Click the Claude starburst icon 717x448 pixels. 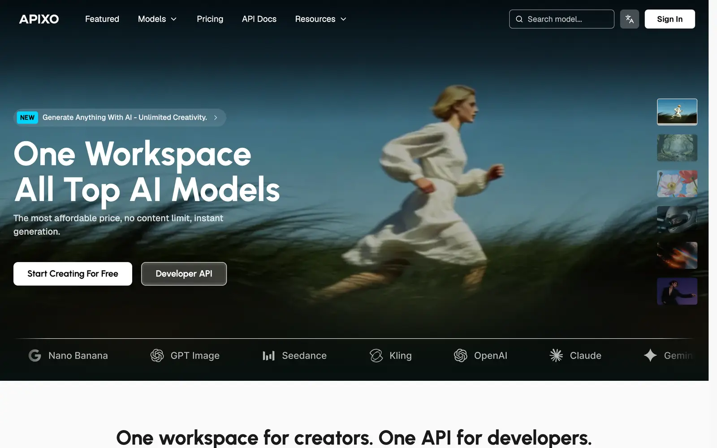(x=556, y=355)
